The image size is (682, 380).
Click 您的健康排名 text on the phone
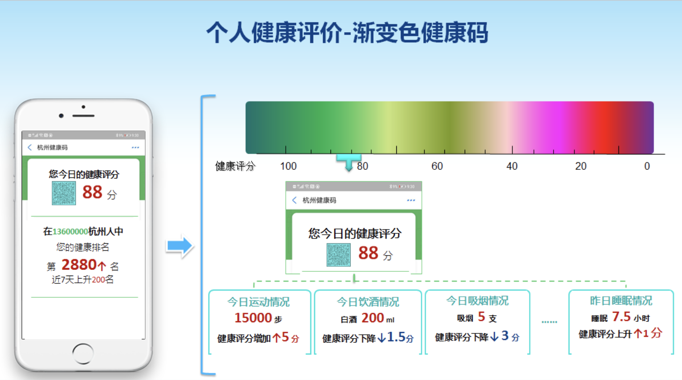[x=83, y=247]
